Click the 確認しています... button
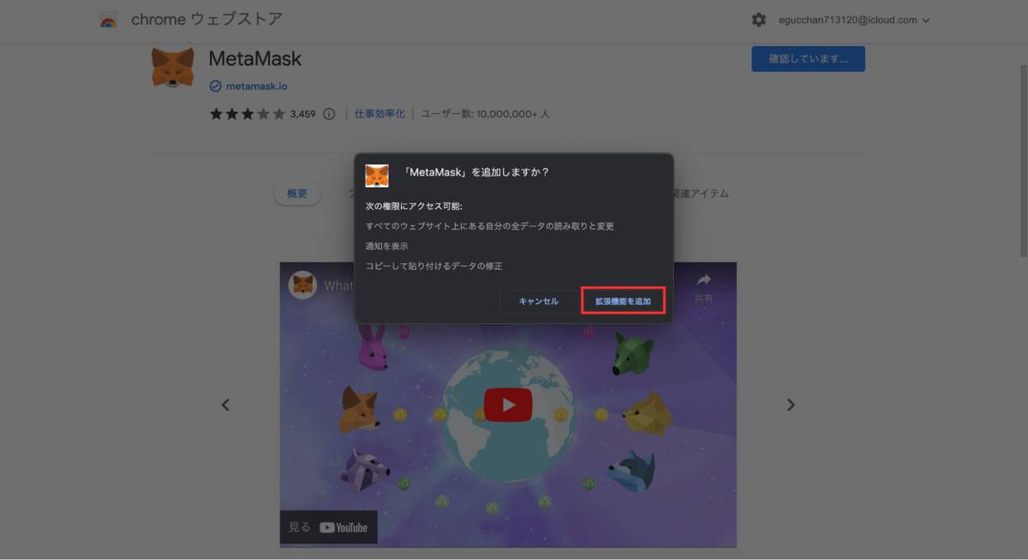The width and height of the screenshot is (1028, 560). click(808, 59)
